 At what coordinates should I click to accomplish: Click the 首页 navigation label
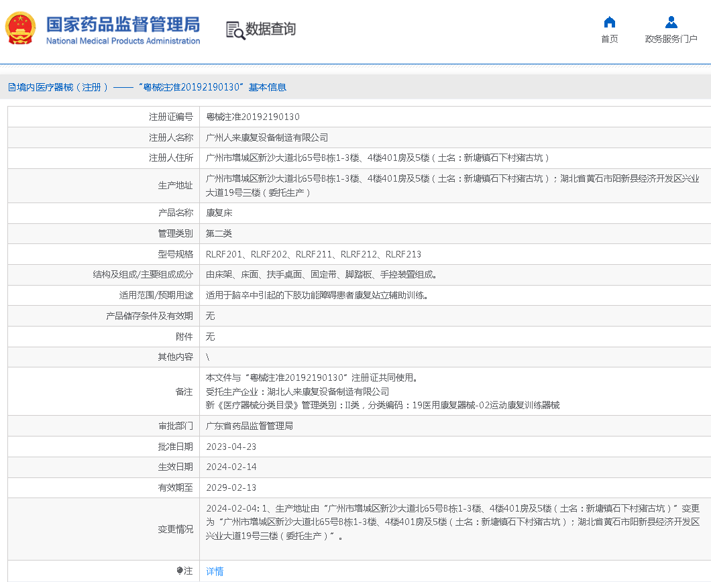click(x=609, y=38)
